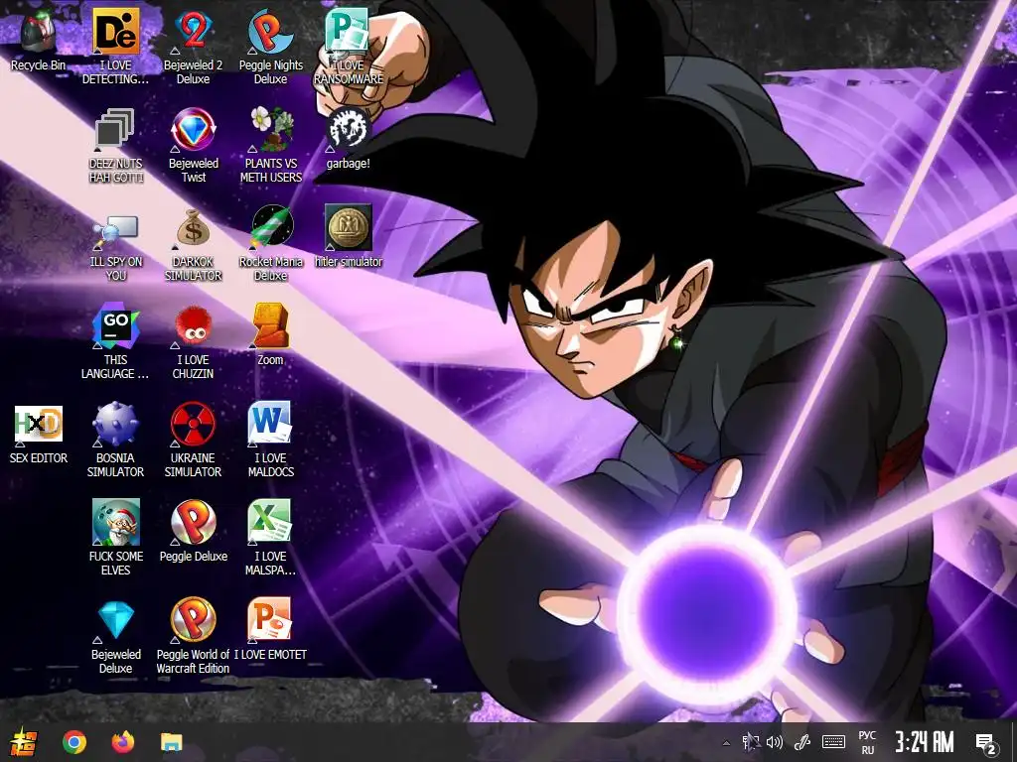Open the HxD SEX EDITOR shortcut
Image resolution: width=1017 pixels, height=762 pixels.
[x=39, y=435]
